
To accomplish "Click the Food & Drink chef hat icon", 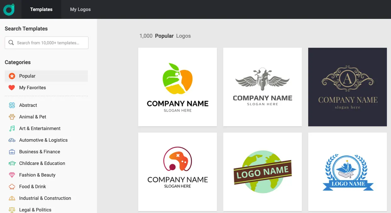I will tap(12, 187).
